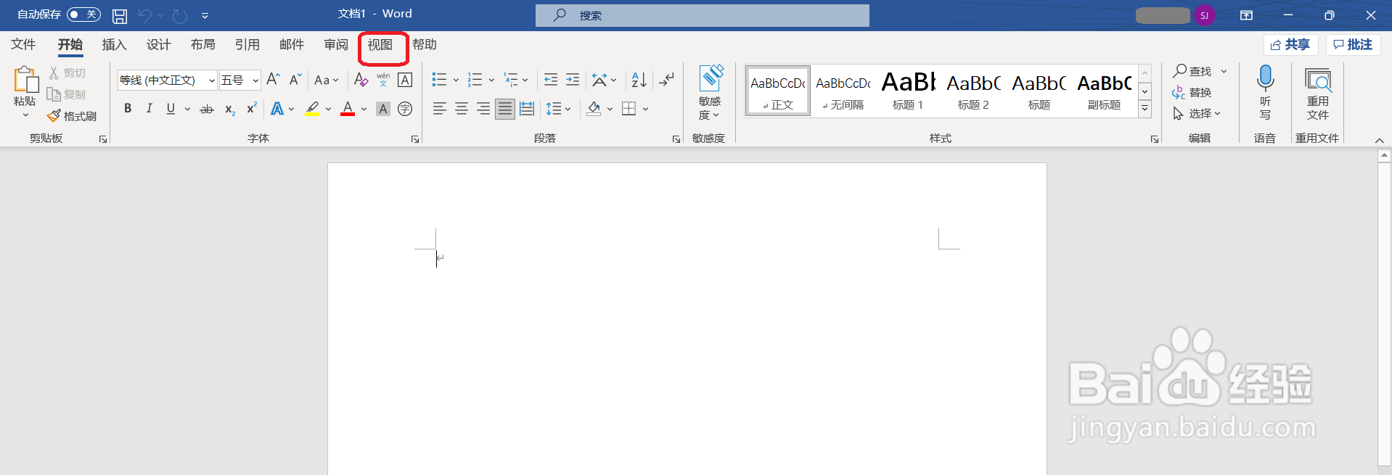This screenshot has height=475, width=1392.
Task: Increase font size with A-up icon
Action: pyautogui.click(x=274, y=79)
